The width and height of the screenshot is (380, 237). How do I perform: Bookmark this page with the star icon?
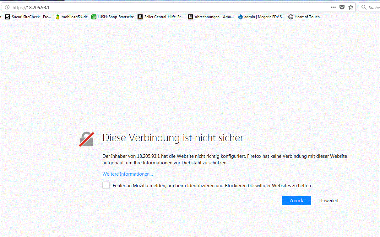[351, 7]
